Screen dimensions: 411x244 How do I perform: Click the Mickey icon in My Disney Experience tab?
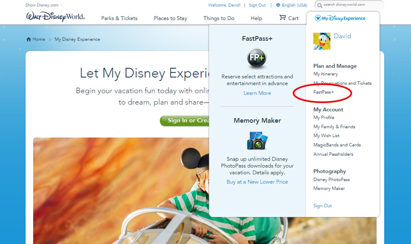pyautogui.click(x=318, y=18)
